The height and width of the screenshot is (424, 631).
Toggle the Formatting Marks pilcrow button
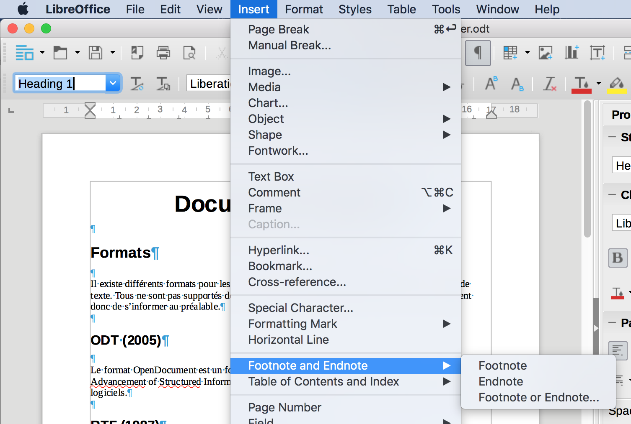pyautogui.click(x=478, y=53)
